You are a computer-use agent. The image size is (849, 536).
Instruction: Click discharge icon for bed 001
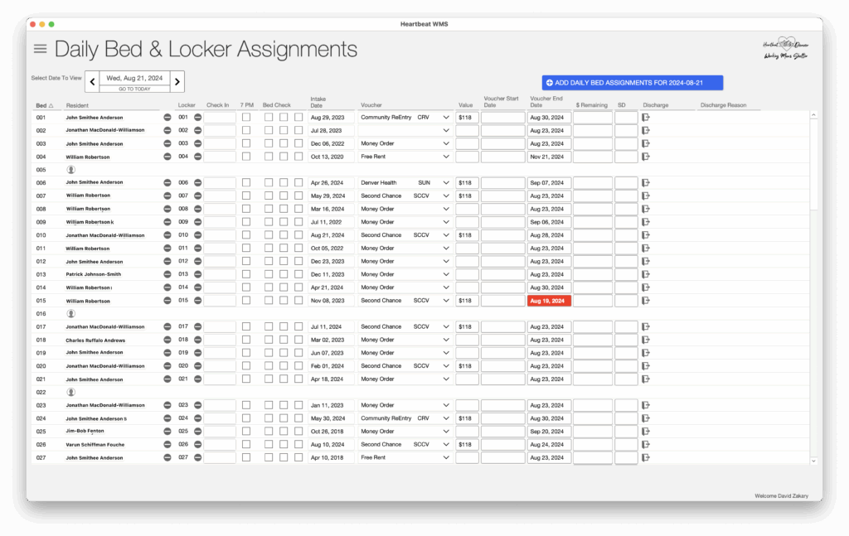pos(645,118)
